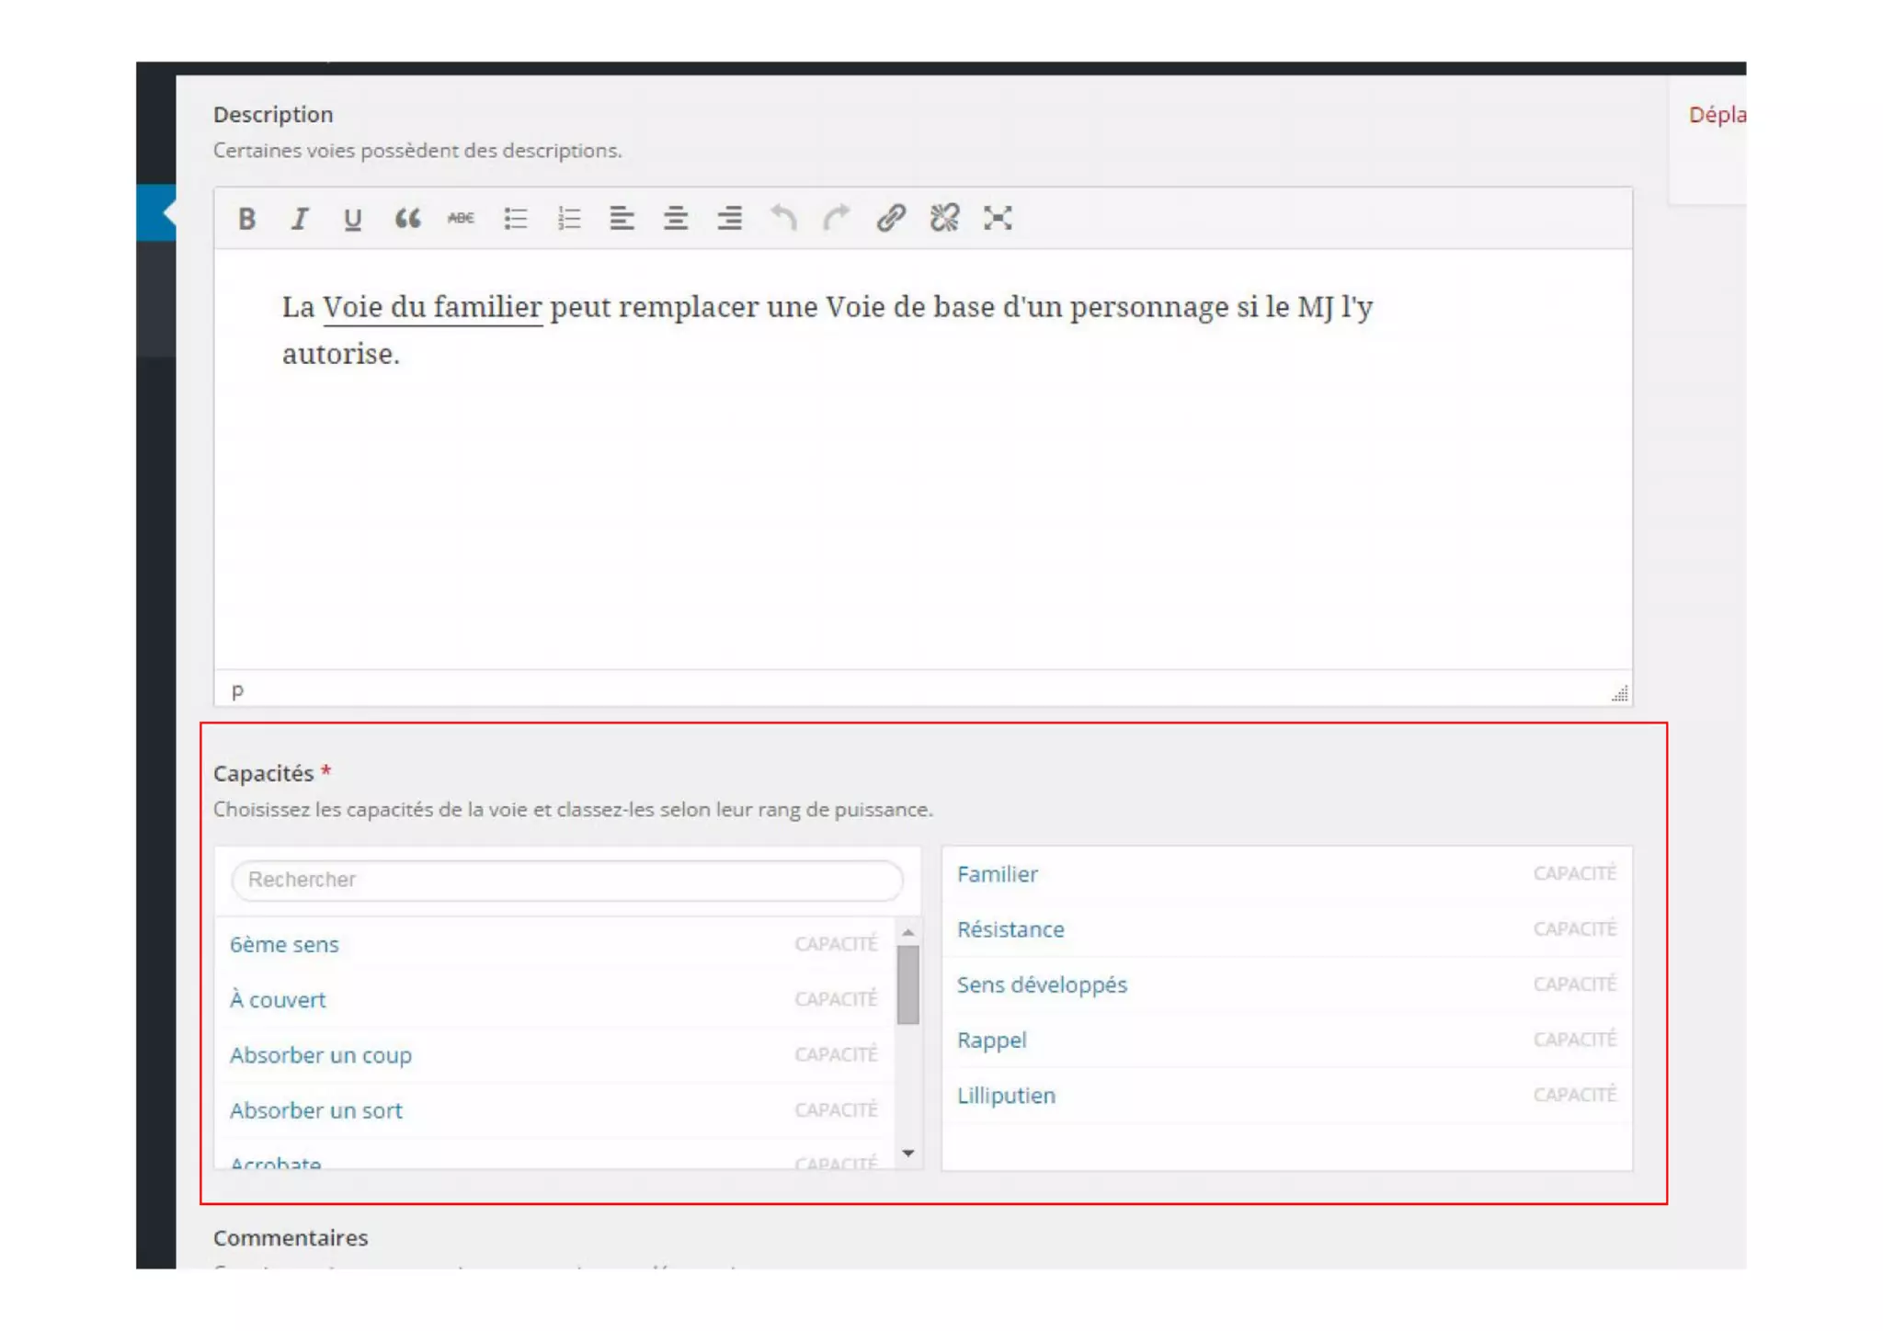Screen dimensions: 1883x1331
Task: Create a bulleted list
Action: pyautogui.click(x=515, y=219)
